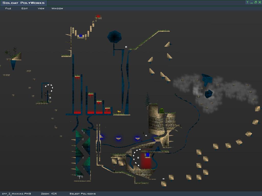Select the large dark blue heptagon polygon
Image resolution: width=262 pixels, height=196 pixels.
(x=114, y=36)
